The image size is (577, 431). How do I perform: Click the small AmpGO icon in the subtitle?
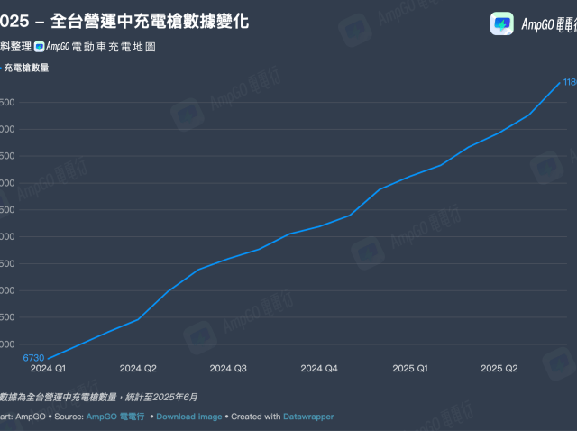40,47
